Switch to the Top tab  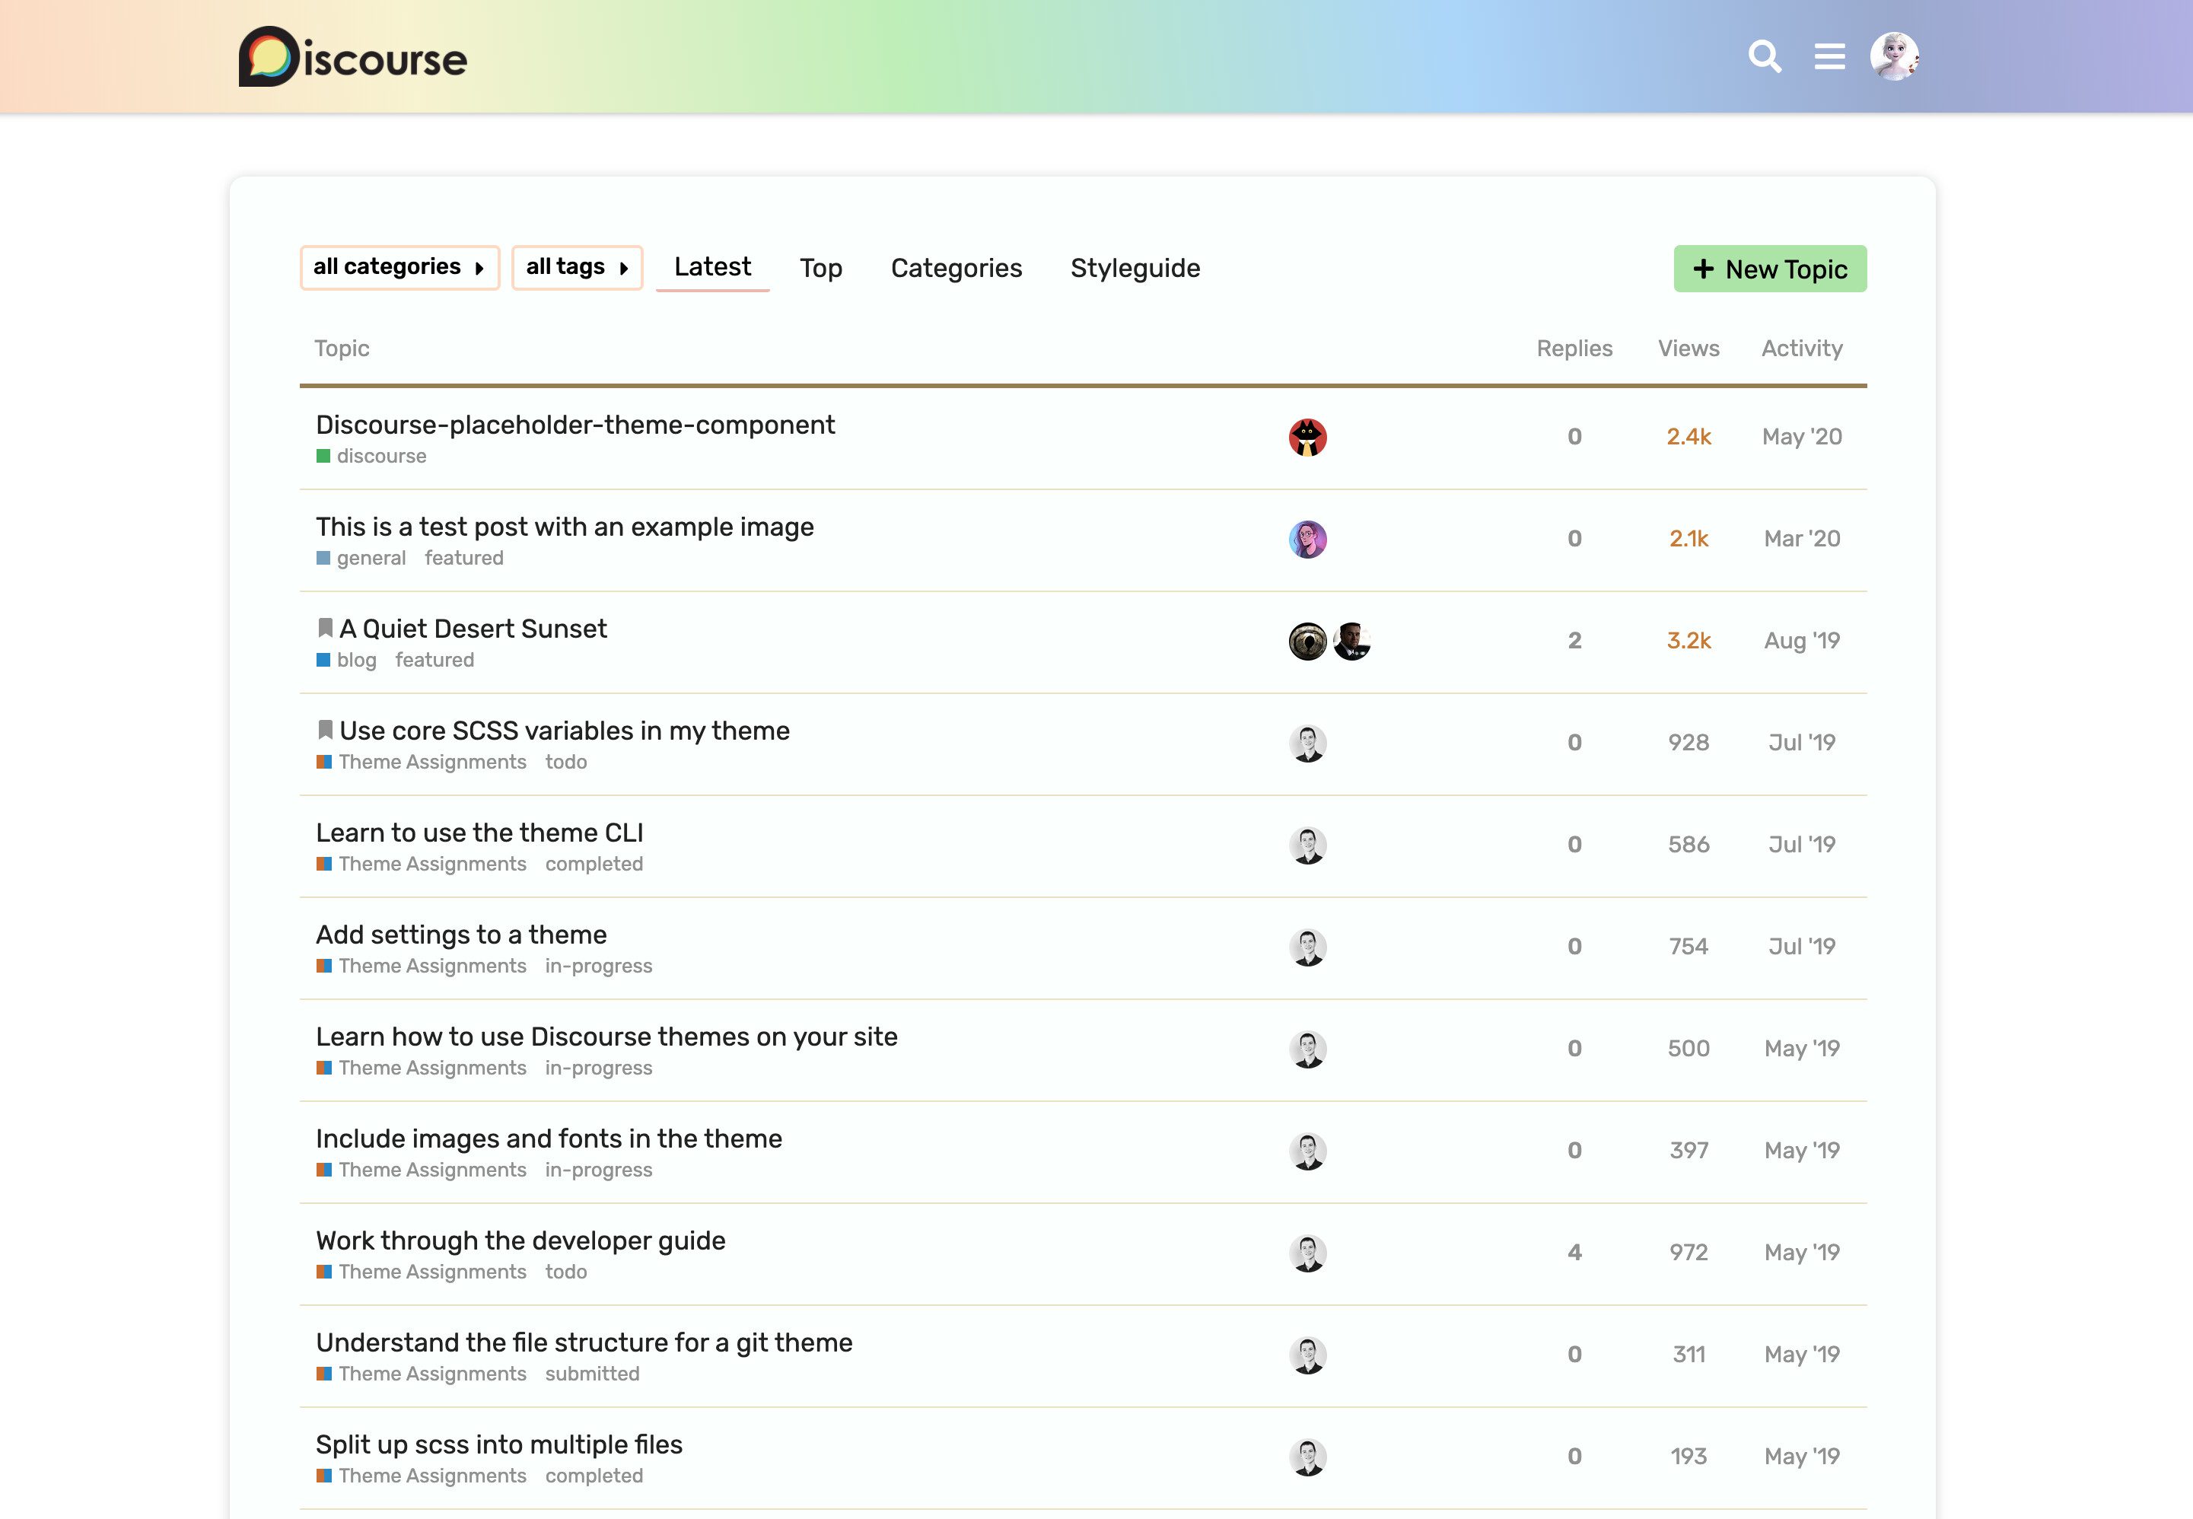coord(820,269)
